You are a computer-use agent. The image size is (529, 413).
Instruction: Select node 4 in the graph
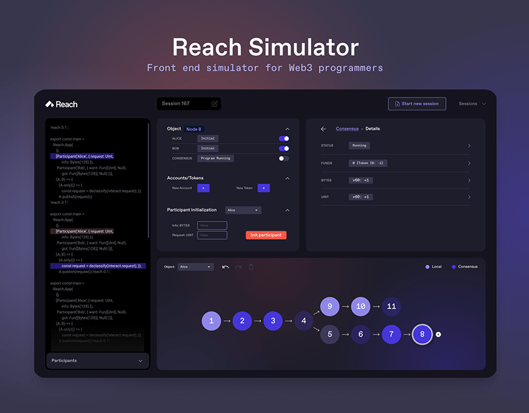pos(304,321)
